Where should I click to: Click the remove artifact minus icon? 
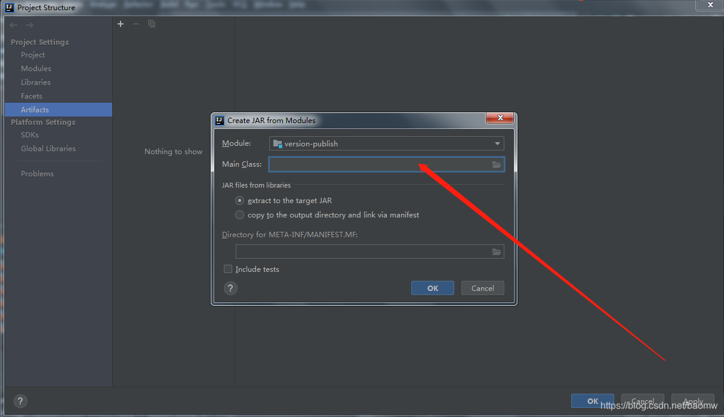tap(135, 24)
